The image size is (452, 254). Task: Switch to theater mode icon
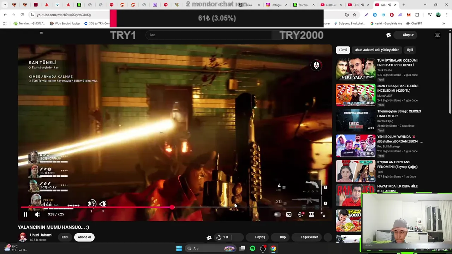click(x=311, y=214)
